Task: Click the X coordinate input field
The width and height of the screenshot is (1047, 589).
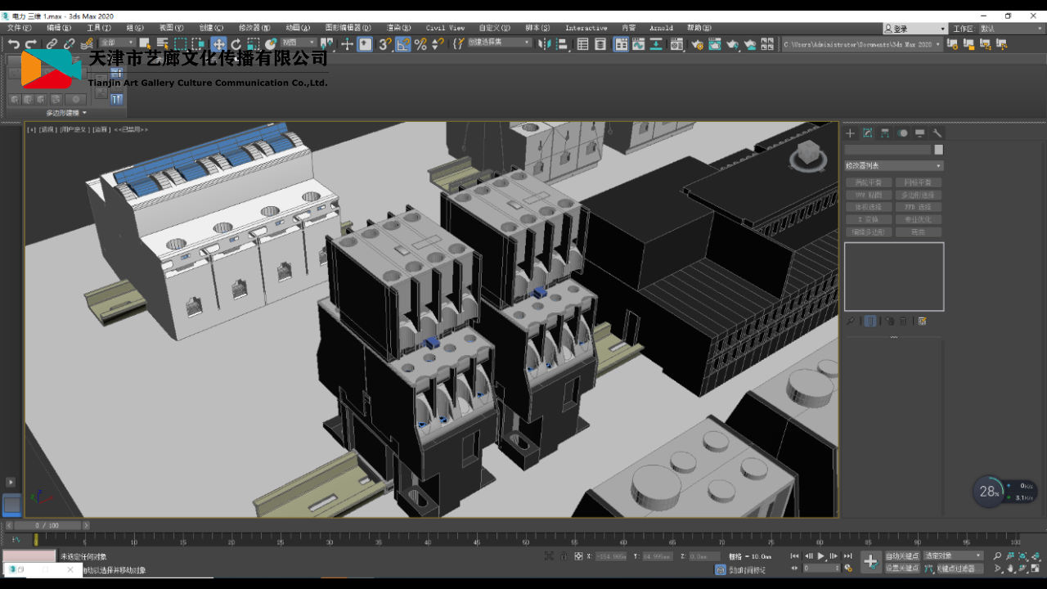Action: click(x=610, y=556)
